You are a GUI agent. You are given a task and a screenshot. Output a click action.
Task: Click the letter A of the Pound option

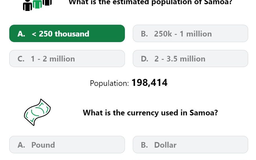click(x=21, y=145)
